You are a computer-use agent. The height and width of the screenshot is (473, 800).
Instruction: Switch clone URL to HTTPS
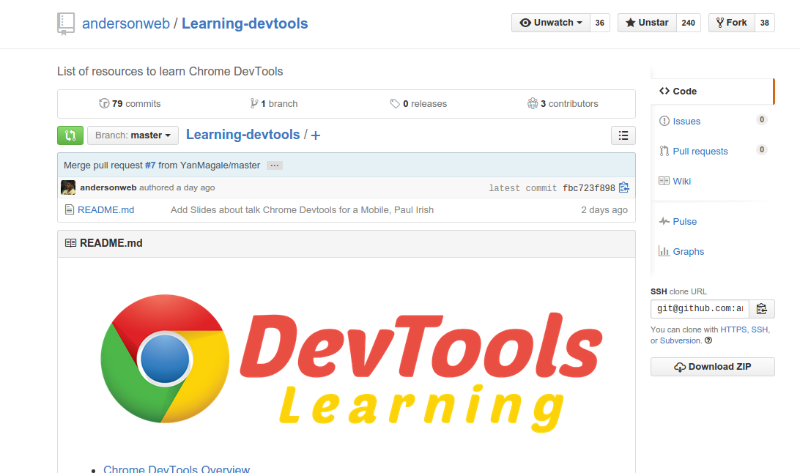[733, 329]
